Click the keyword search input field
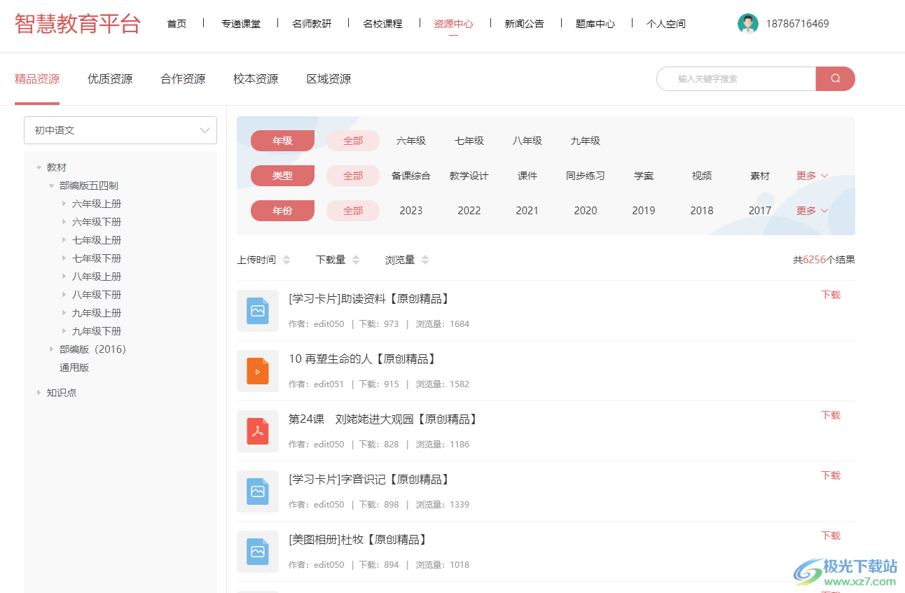905x593 pixels. tap(736, 78)
